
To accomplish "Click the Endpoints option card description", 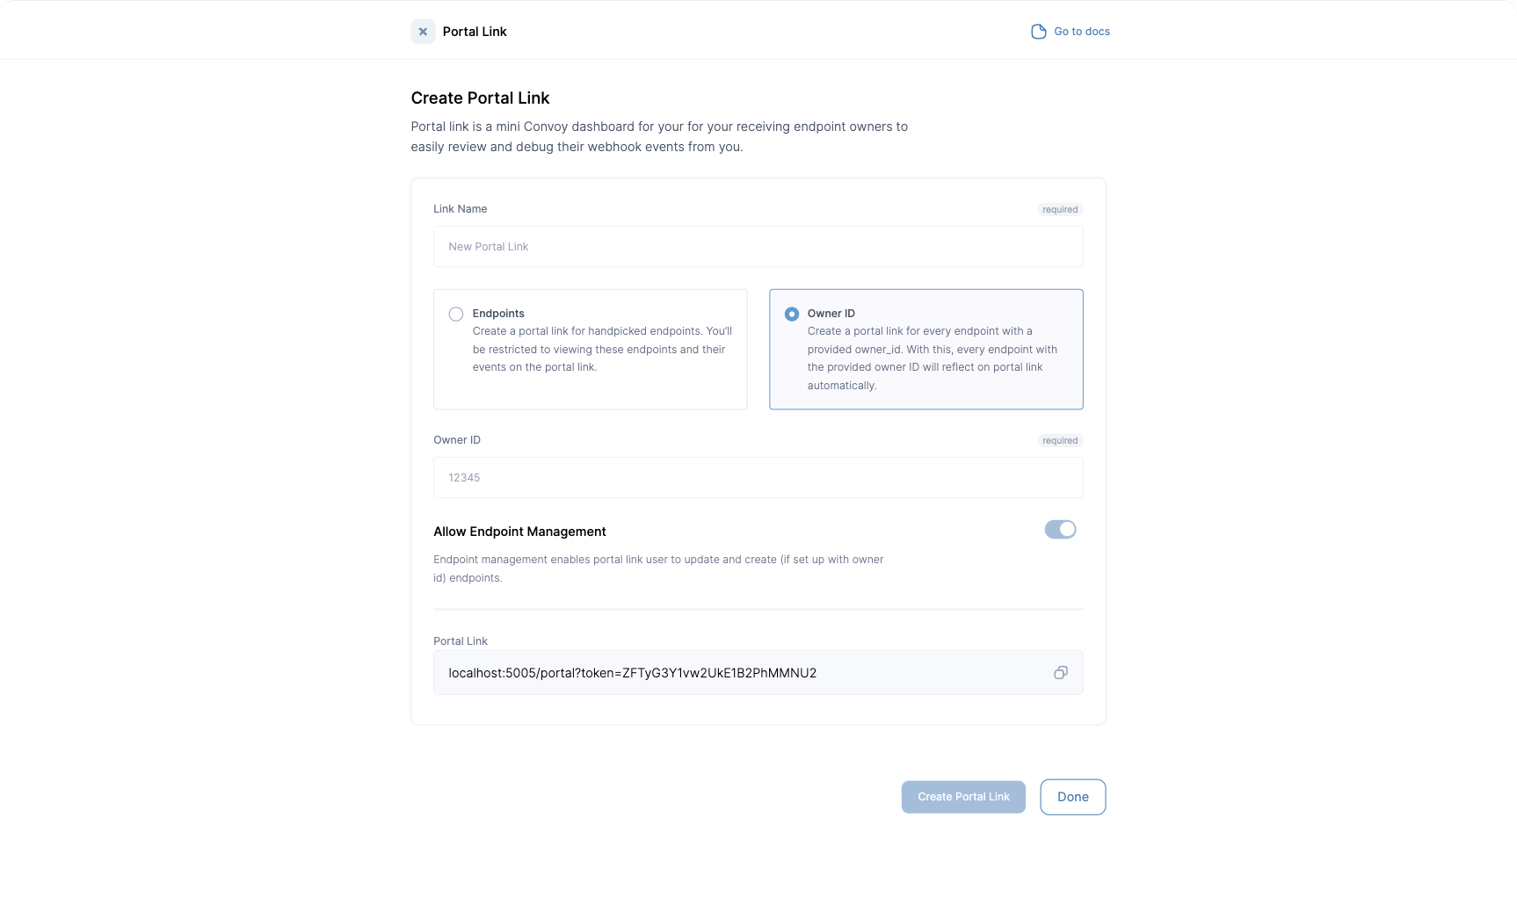I will (602, 350).
